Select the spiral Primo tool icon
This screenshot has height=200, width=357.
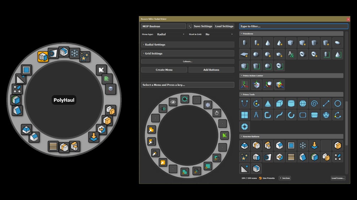pyautogui.click(x=314, y=104)
